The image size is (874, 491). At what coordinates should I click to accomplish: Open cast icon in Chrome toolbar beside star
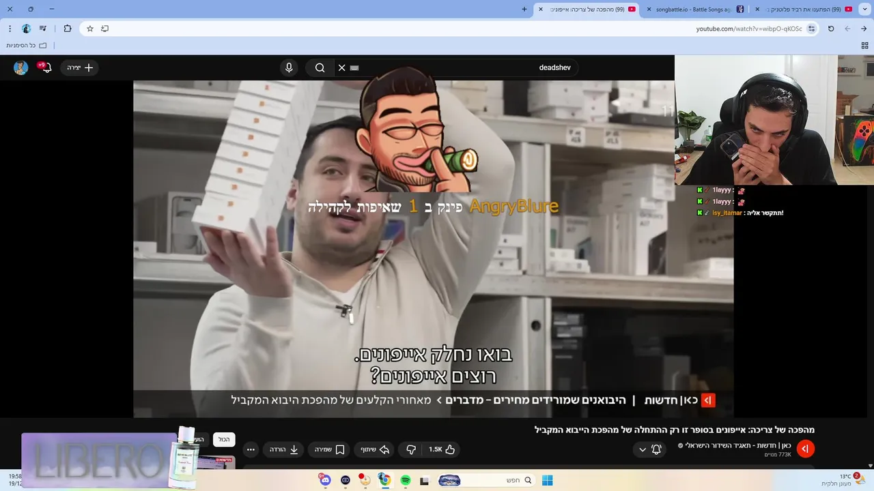coord(104,29)
